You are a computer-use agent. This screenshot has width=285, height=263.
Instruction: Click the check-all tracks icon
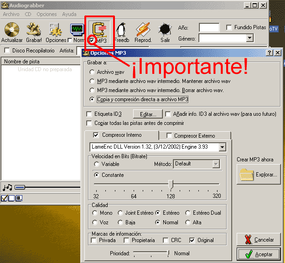click(x=5, y=198)
